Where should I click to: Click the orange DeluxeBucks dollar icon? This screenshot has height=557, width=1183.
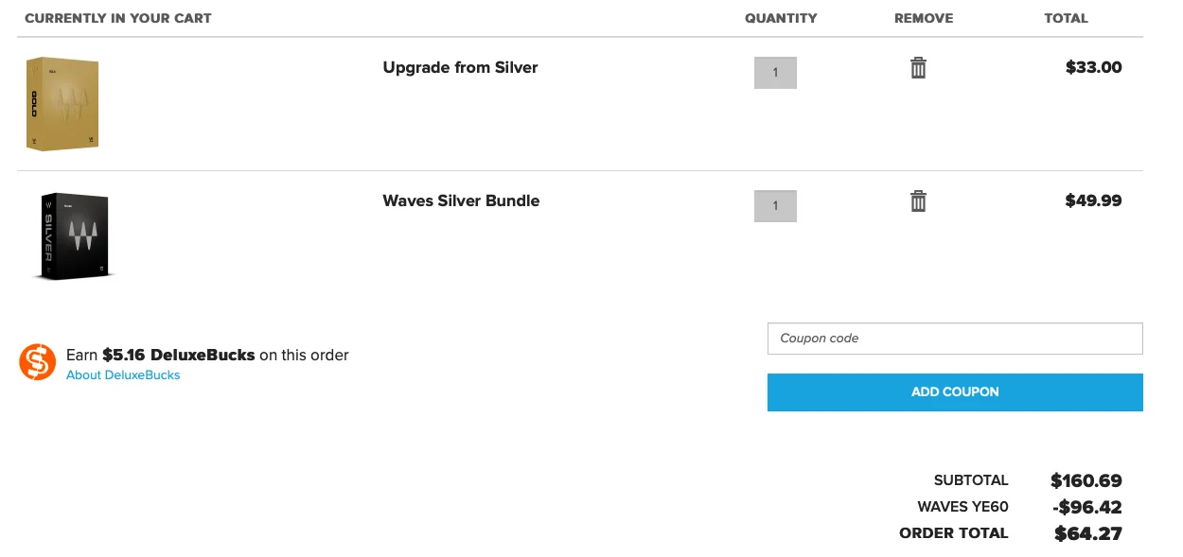click(x=38, y=361)
